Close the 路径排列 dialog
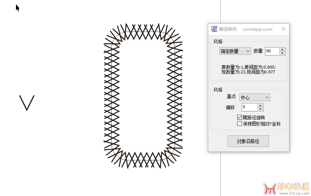This screenshot has width=311, height=196. [x=284, y=29]
